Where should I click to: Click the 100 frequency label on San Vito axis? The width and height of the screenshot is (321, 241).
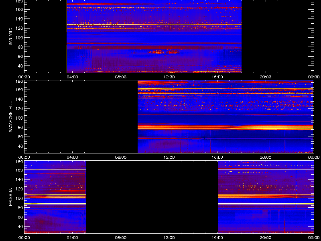[20, 38]
